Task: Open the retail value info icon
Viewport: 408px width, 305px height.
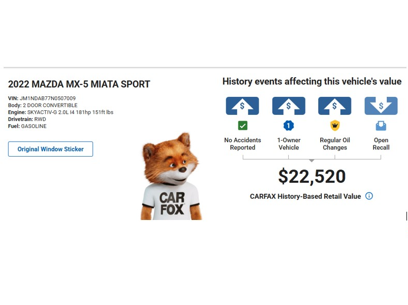Action: click(x=369, y=196)
